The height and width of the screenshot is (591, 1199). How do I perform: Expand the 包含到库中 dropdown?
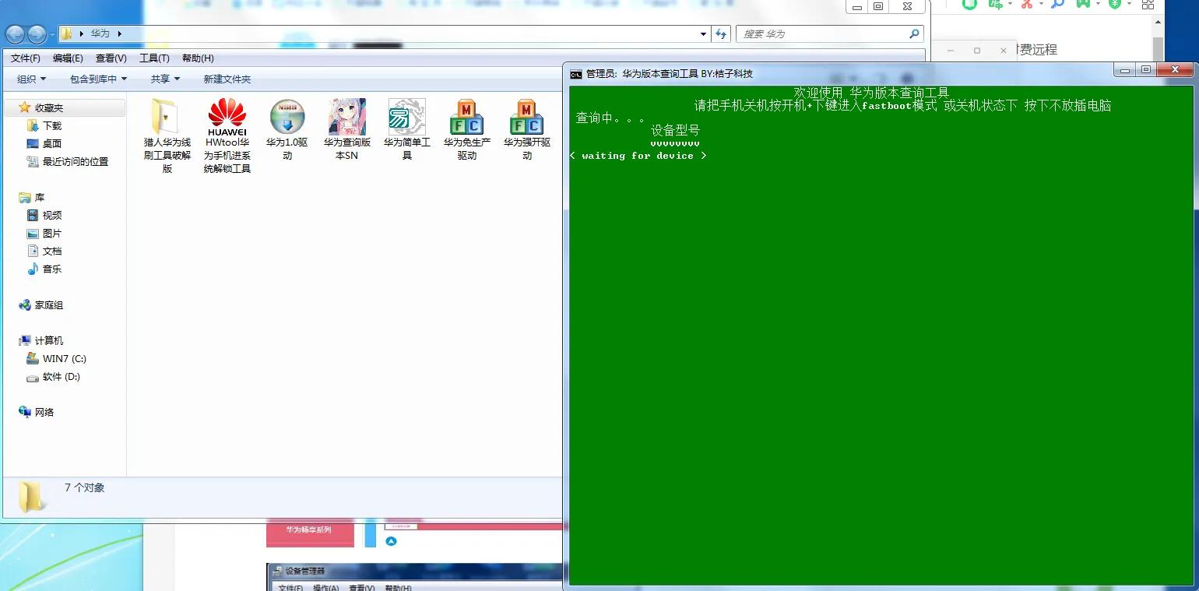[x=98, y=79]
